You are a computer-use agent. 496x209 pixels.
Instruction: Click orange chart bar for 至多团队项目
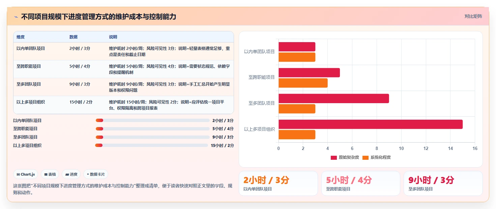click(297, 109)
